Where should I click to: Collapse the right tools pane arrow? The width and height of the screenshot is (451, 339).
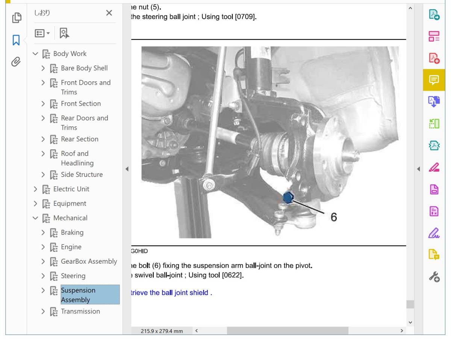point(419,169)
